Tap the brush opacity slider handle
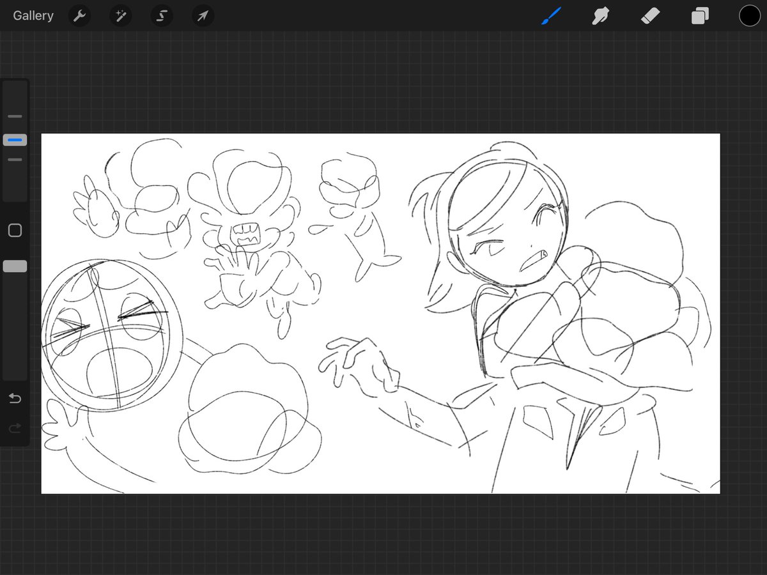This screenshot has height=575, width=767. [x=15, y=266]
